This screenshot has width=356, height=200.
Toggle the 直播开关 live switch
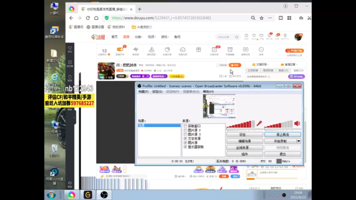tap(120, 49)
